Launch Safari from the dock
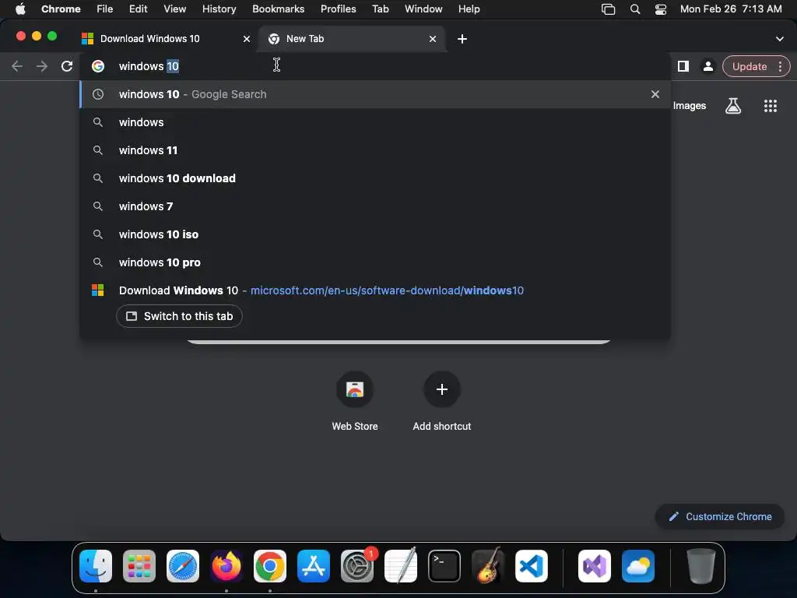Screen dimensions: 797x598 pyautogui.click(x=183, y=566)
